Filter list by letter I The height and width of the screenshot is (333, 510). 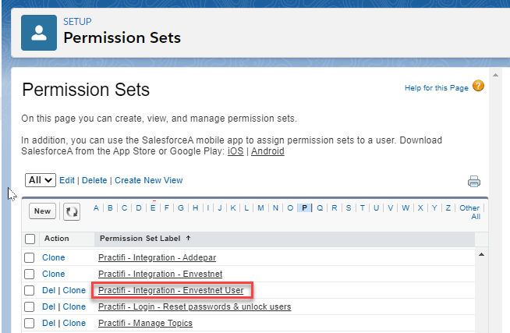208,207
